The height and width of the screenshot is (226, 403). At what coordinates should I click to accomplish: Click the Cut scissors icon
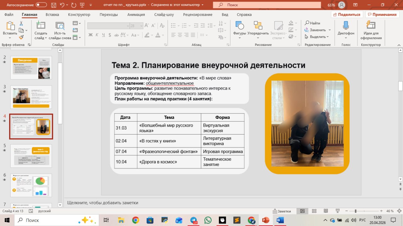pyautogui.click(x=21, y=24)
